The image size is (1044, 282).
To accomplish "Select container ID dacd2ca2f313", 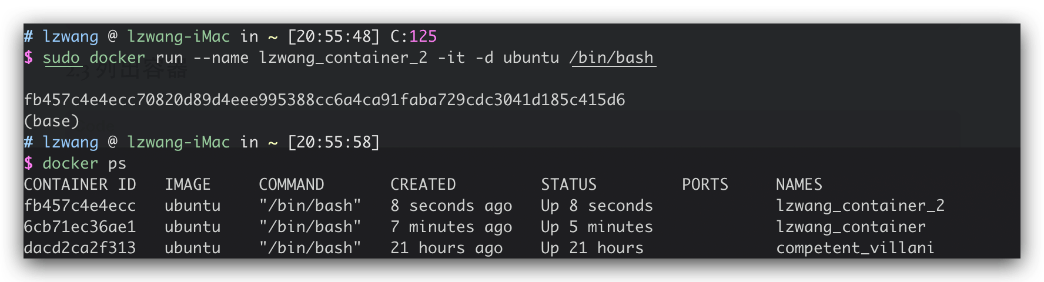I will coord(80,248).
